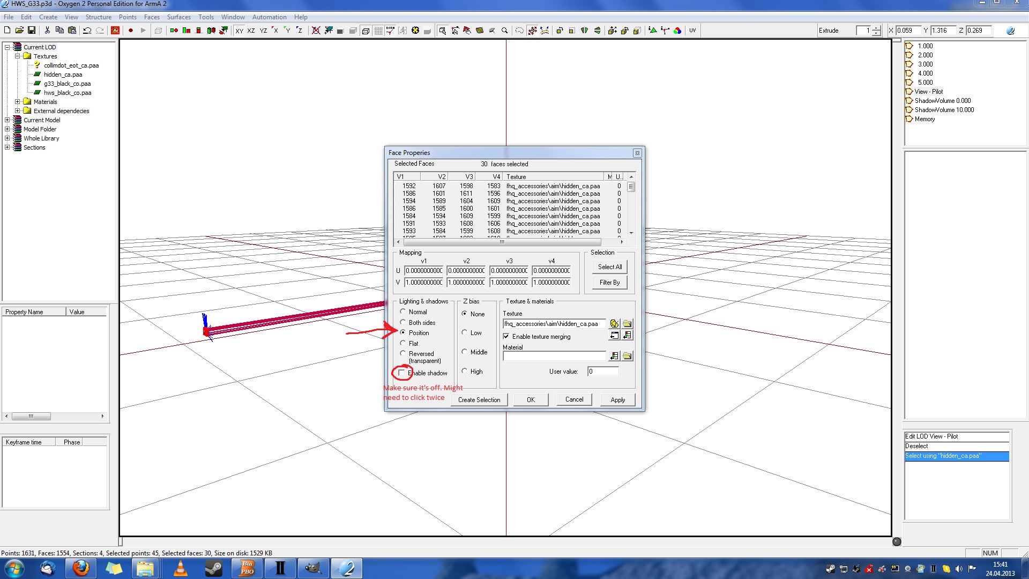Confirm Face Properties with OK
The width and height of the screenshot is (1029, 579).
(531, 400)
